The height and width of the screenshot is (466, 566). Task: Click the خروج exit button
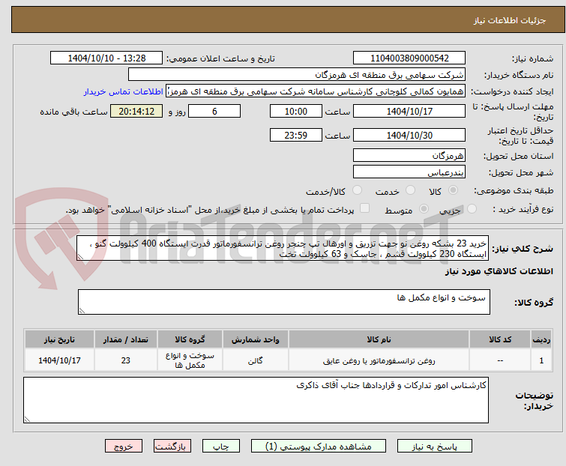click(x=124, y=447)
